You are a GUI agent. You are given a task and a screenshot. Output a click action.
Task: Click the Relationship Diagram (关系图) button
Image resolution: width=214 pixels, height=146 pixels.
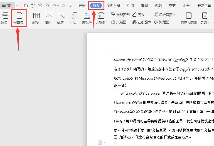click(119, 22)
